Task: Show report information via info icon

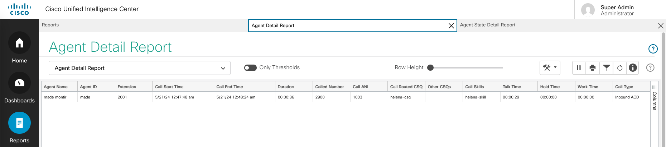Action: 633,68
